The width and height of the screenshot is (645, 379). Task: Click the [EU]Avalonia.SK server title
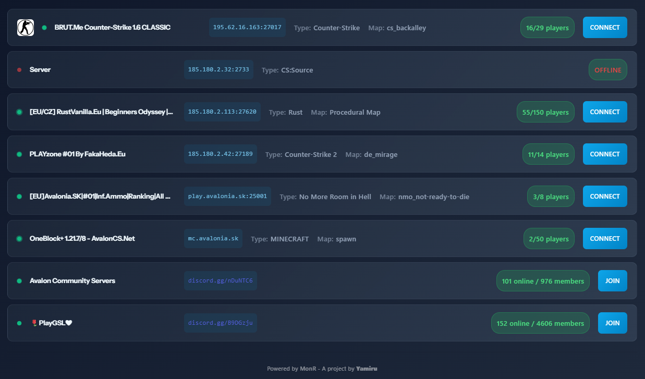tap(100, 197)
